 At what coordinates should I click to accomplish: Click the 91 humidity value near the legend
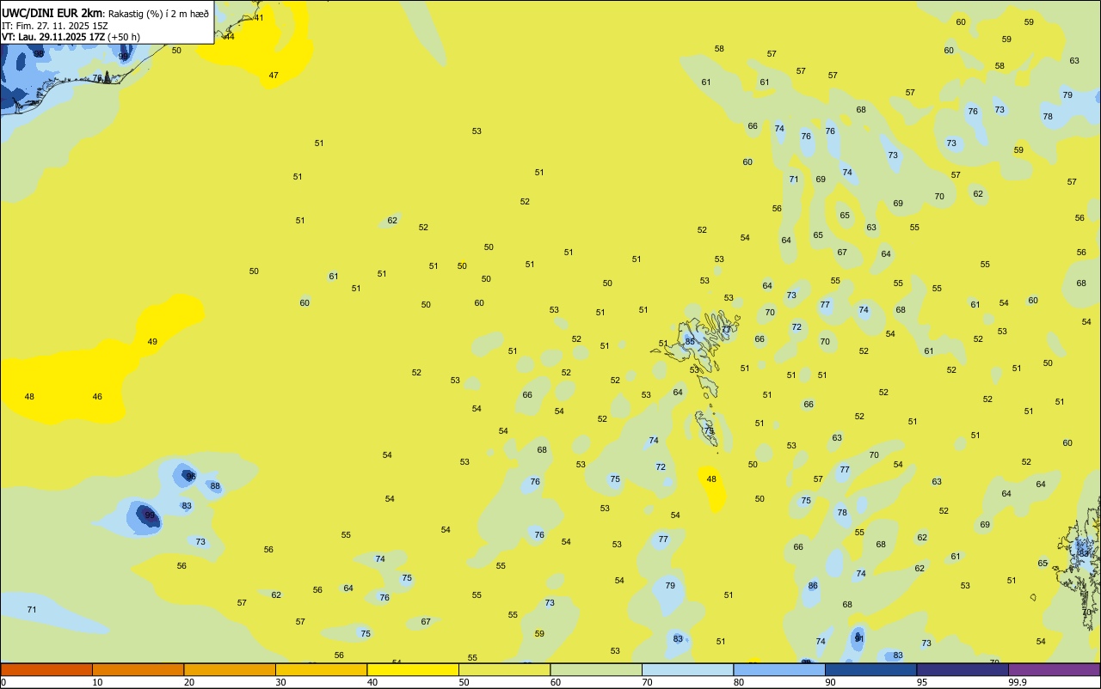[858, 639]
